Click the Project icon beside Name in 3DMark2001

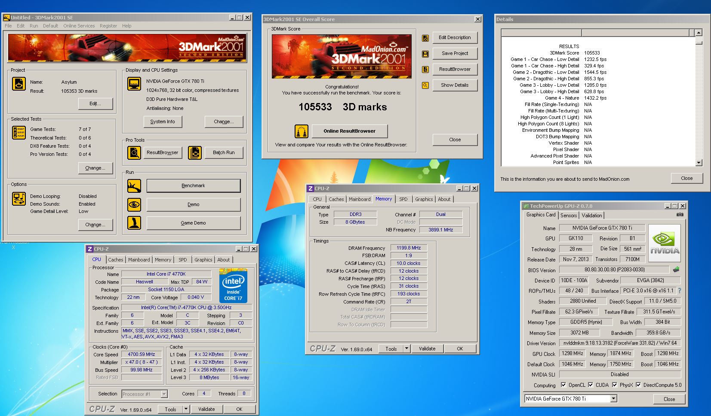point(19,84)
